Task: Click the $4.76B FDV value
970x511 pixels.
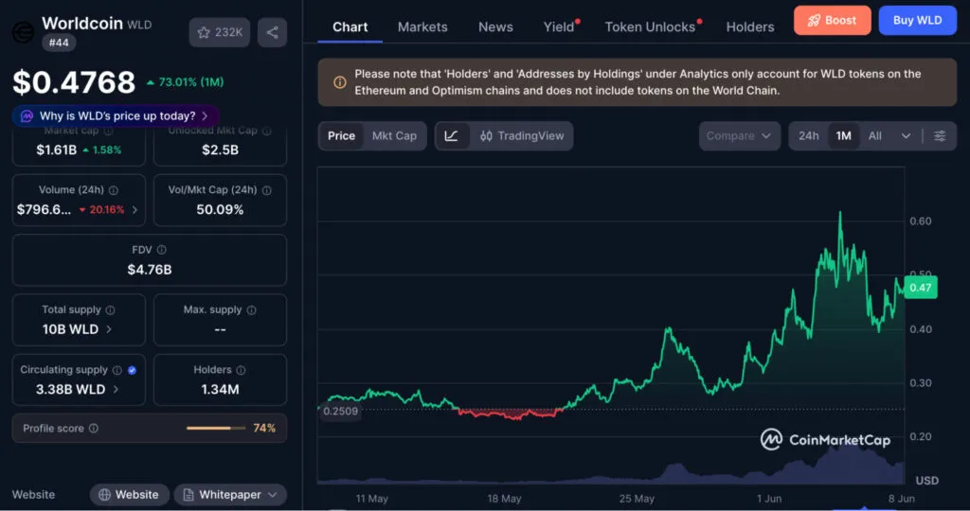Action: [150, 270]
